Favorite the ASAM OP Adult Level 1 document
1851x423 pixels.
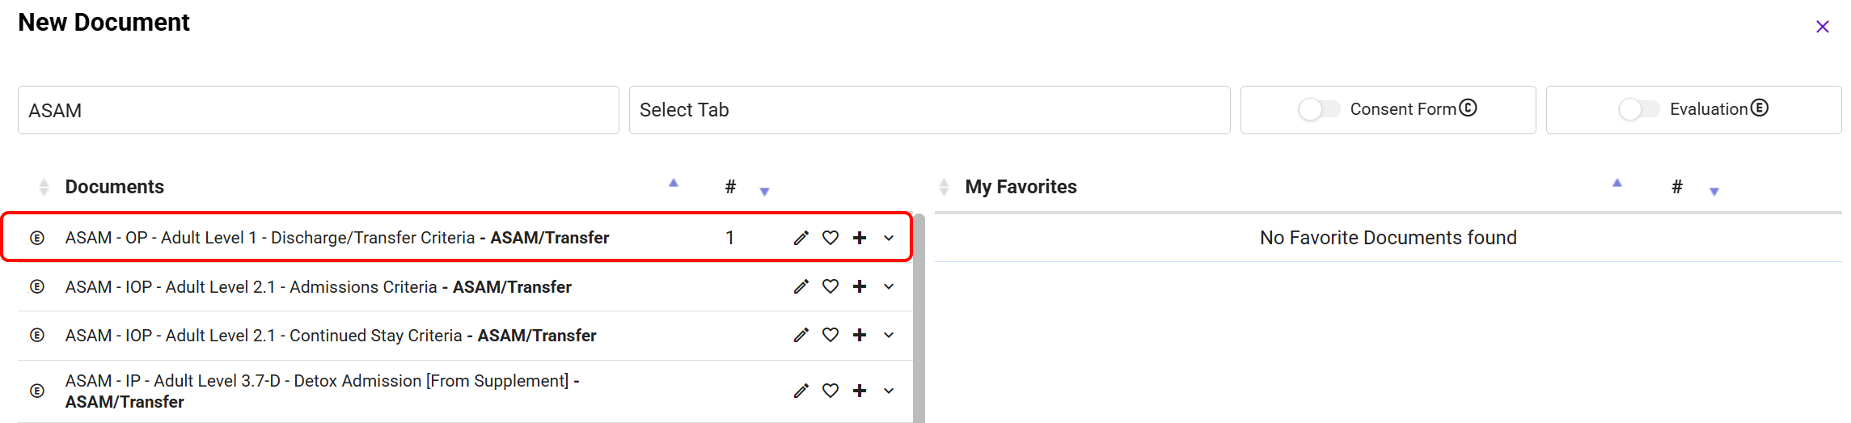830,238
